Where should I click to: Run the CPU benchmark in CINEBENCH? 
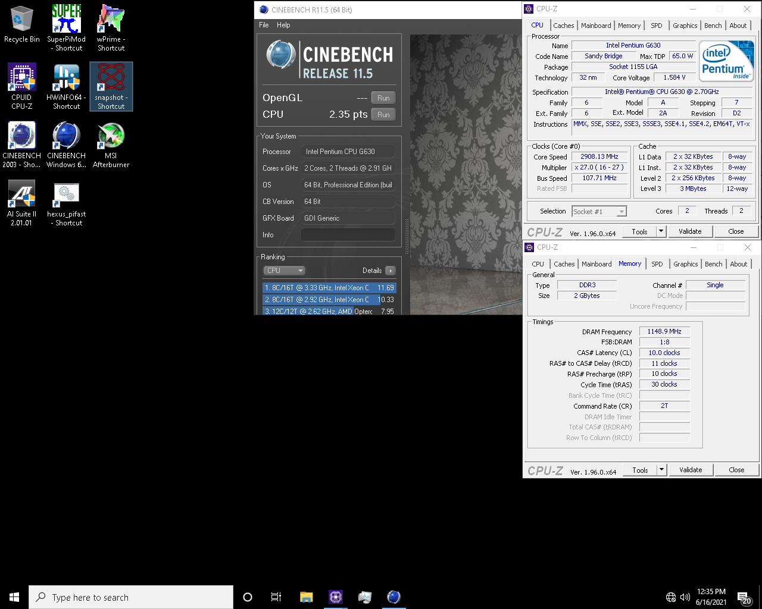(x=383, y=115)
